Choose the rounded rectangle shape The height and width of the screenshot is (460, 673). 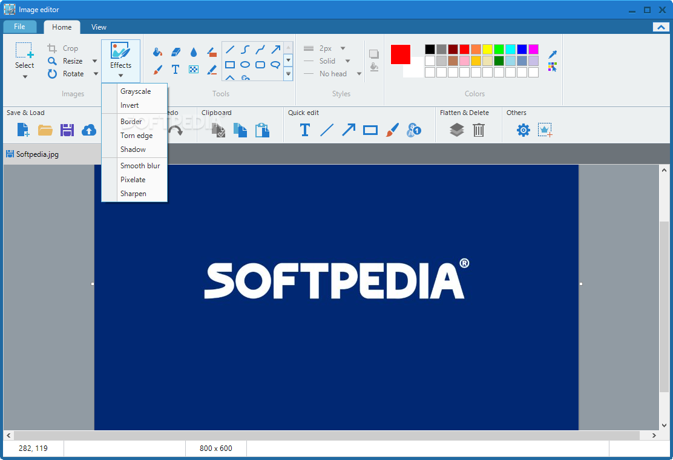click(x=260, y=65)
